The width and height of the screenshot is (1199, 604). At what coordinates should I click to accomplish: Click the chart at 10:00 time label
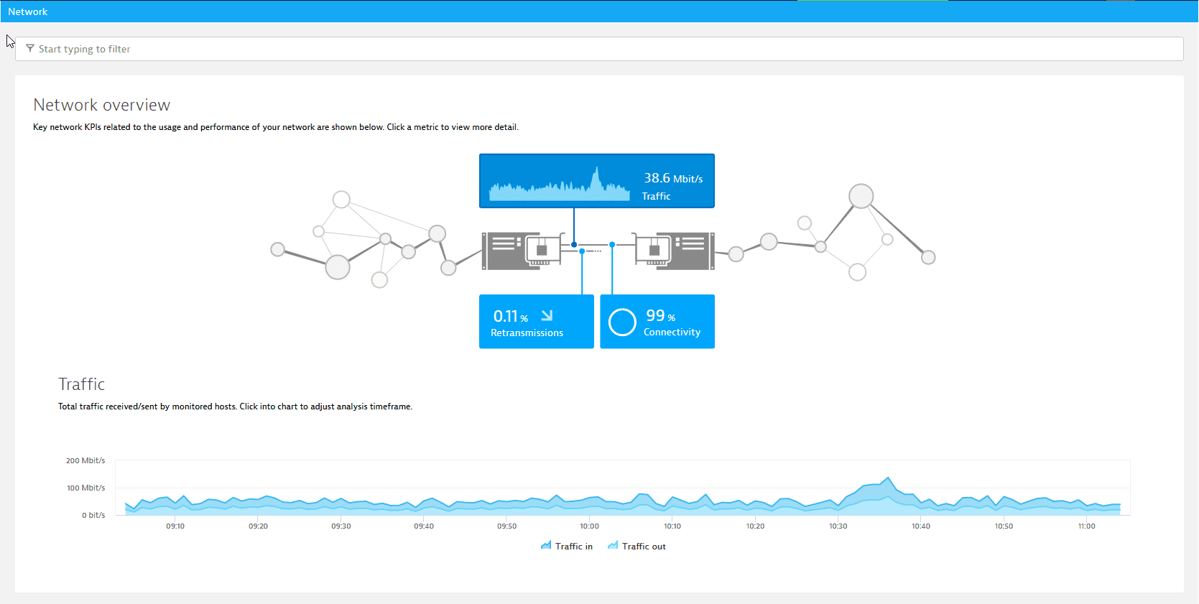coord(589,526)
